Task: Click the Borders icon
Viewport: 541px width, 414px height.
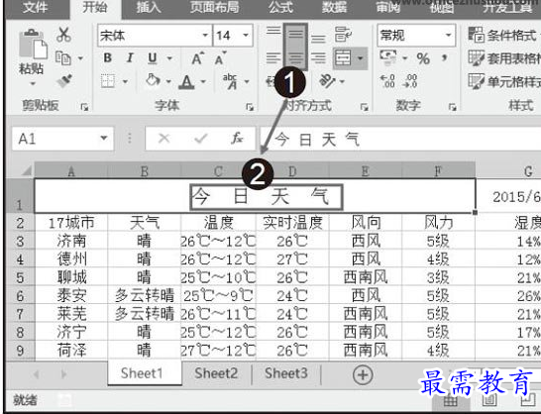Action: coord(108,81)
